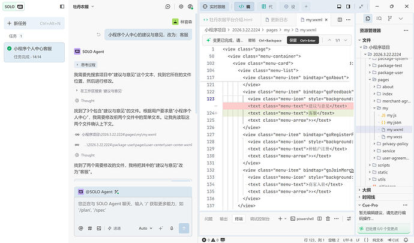Viewport: 414px width, 243px height.
Task: Toggle the SOLO mode switch
Action: coord(13,7)
